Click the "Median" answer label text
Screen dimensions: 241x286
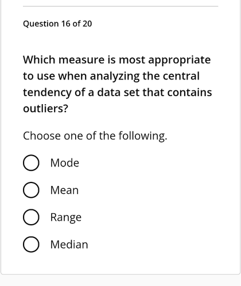click(69, 244)
